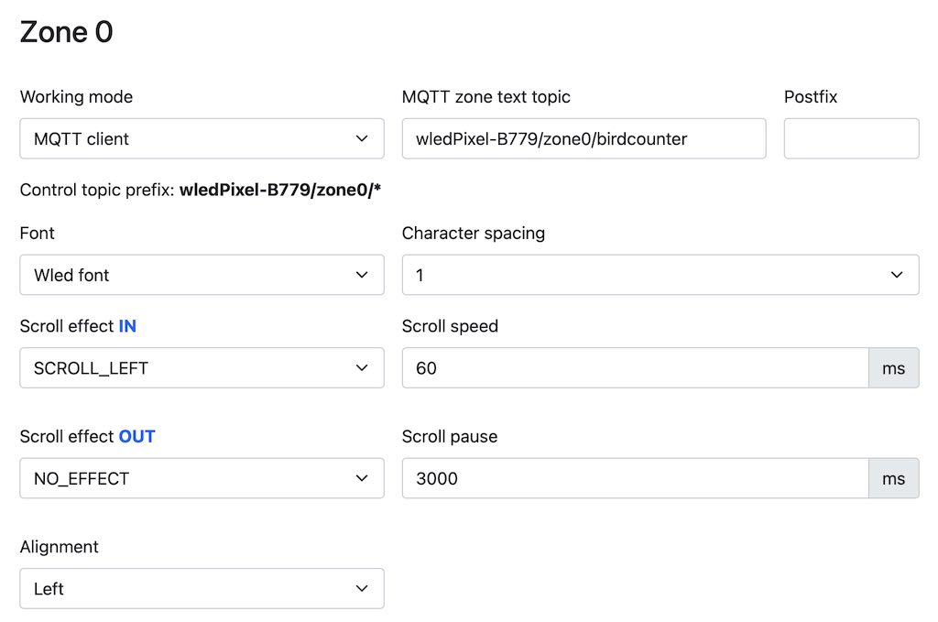Click into the empty Postfix field
938x622 pixels.
851,138
